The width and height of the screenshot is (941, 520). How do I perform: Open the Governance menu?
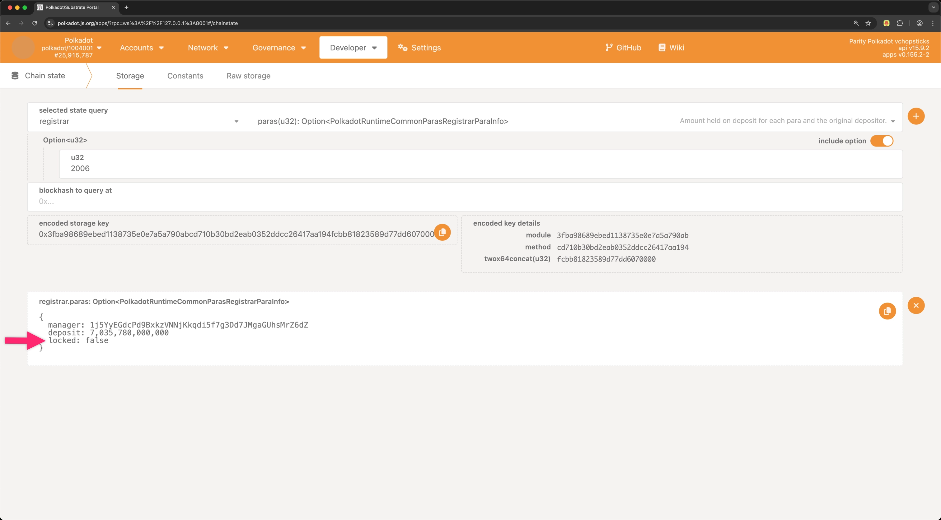279,48
